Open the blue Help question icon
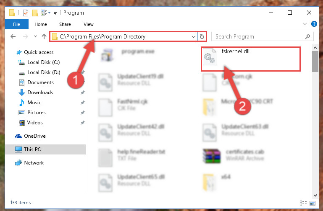Viewport: 323px width, 211px height. (x=314, y=24)
